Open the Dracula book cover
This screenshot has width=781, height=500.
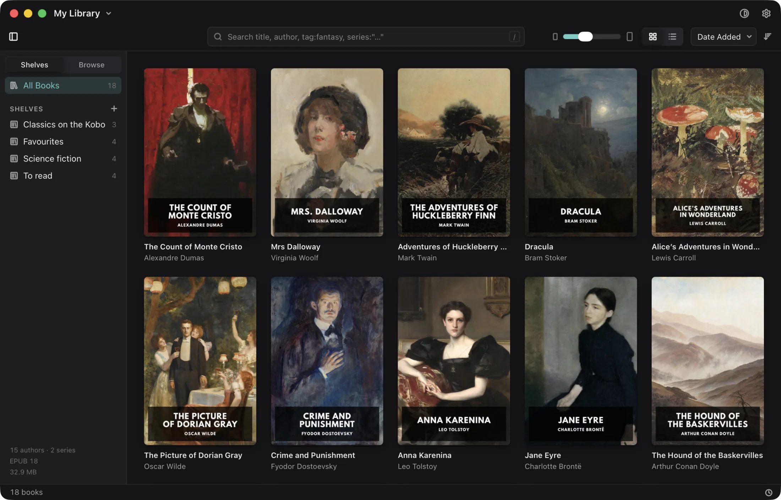coord(580,152)
